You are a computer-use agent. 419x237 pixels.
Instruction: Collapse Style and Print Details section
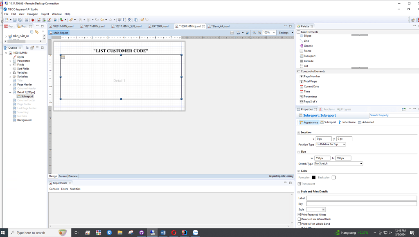(298, 192)
